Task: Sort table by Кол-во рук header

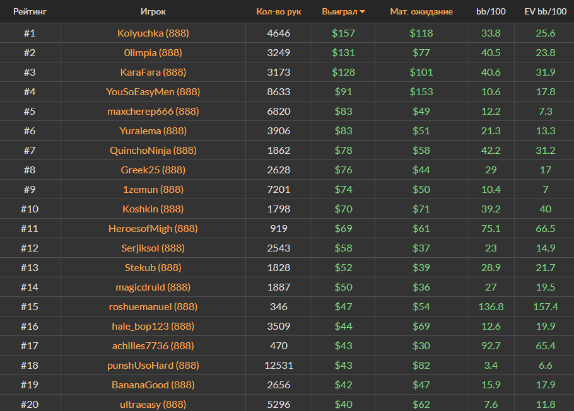Action: (279, 12)
